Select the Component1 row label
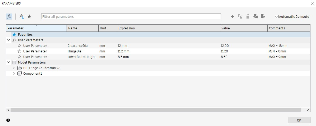The width and height of the screenshot is (316, 126). (x=33, y=74)
